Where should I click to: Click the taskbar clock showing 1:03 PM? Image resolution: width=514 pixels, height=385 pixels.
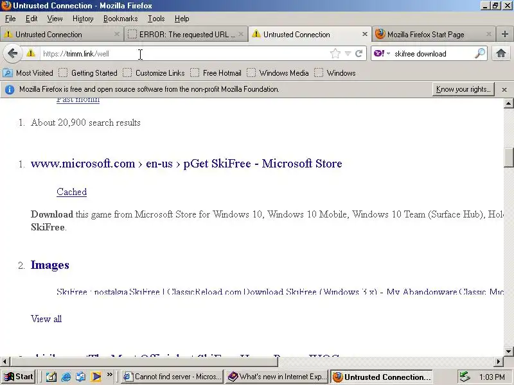coord(492,377)
